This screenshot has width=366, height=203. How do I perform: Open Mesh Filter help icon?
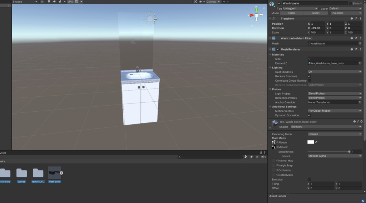[352, 38]
